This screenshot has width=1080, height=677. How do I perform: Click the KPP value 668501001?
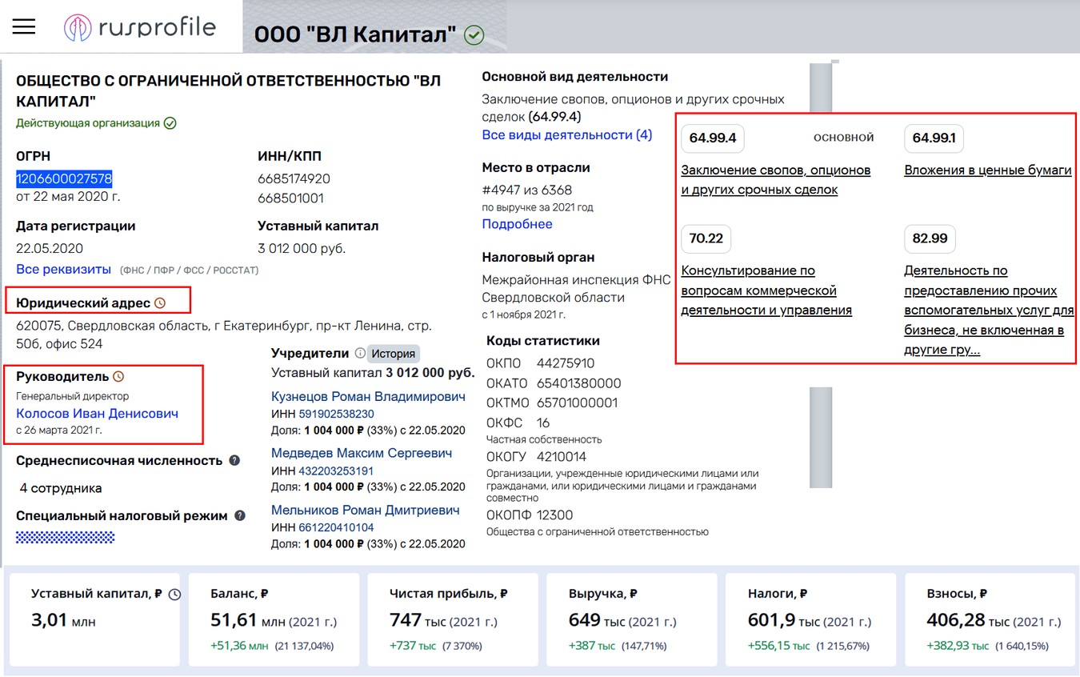pyautogui.click(x=290, y=198)
